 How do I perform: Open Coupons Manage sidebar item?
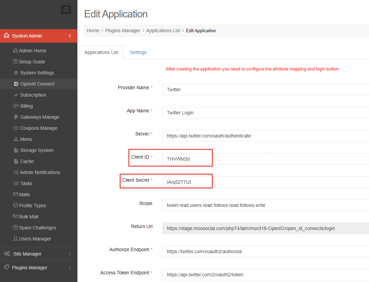click(39, 128)
